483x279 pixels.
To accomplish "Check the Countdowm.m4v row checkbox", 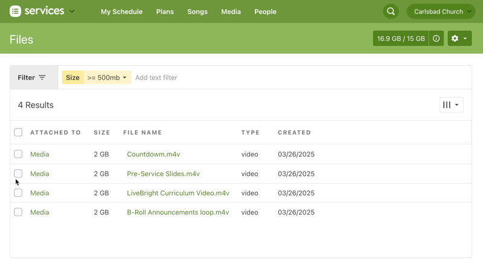I will click(x=18, y=154).
